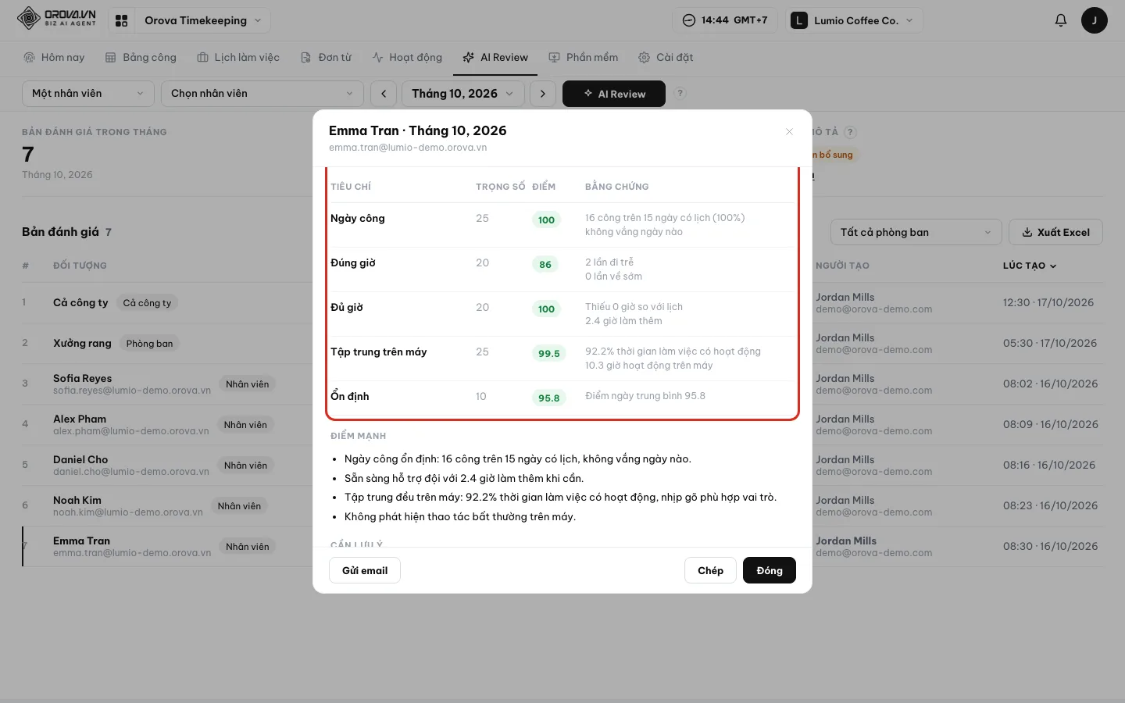Close the Emma Tran review dialog
This screenshot has width=1125, height=703.
[x=789, y=131]
